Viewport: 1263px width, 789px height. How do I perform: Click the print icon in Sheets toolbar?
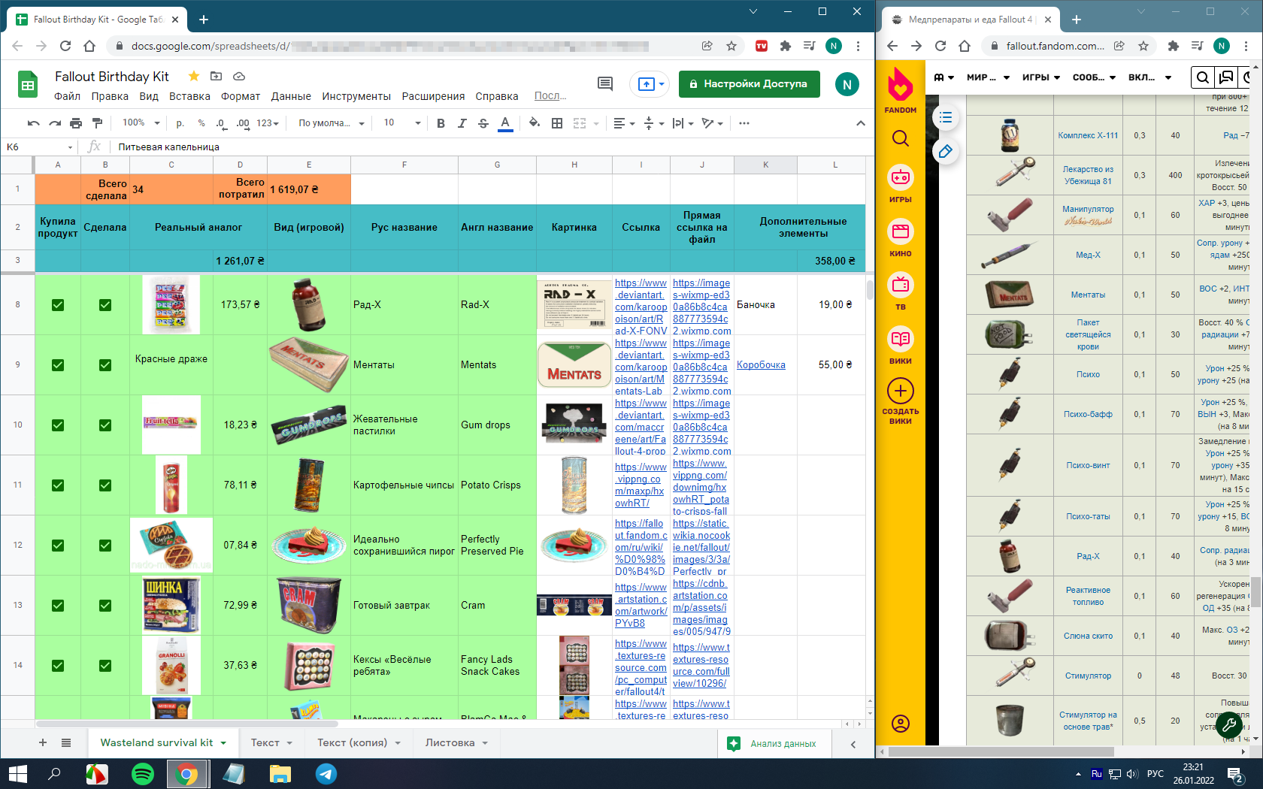(76, 123)
